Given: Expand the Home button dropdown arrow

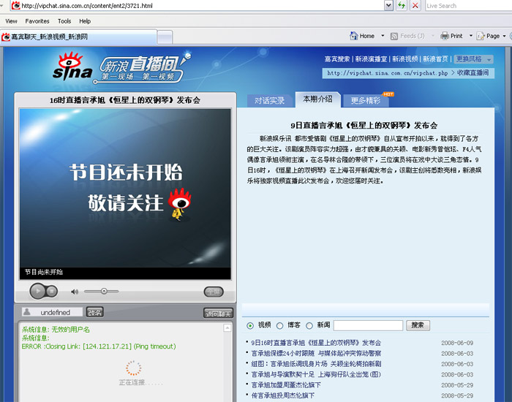Looking at the screenshot, I should click(383, 36).
